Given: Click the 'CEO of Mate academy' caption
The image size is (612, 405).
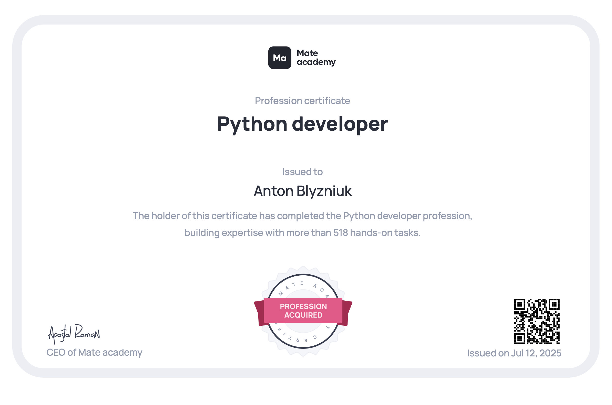Looking at the screenshot, I should [x=94, y=353].
